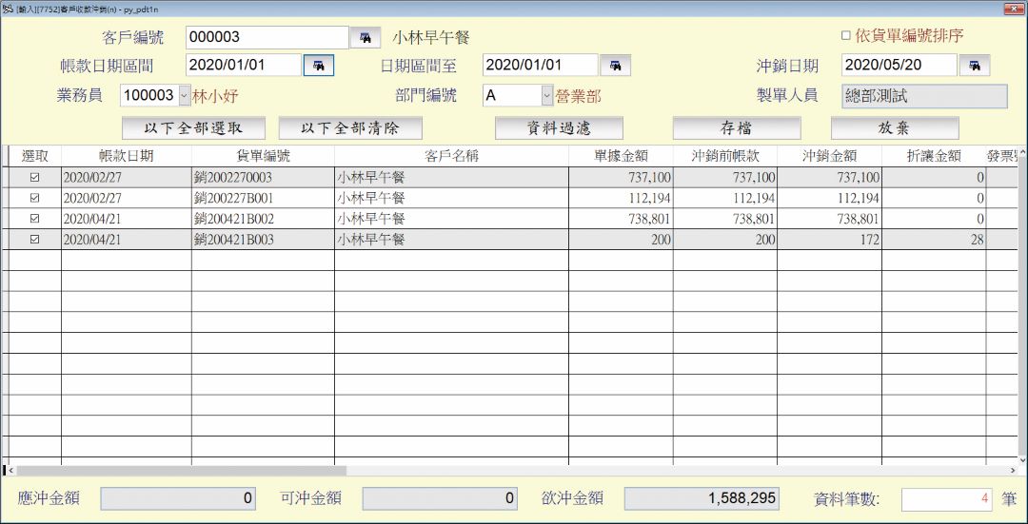Open date picker beside 日期區間至 field

point(615,66)
